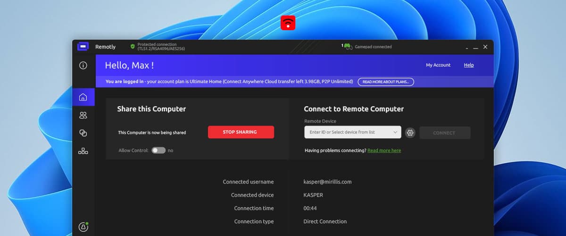
Task: Click the small dash button in the title bar
Action: (467, 48)
